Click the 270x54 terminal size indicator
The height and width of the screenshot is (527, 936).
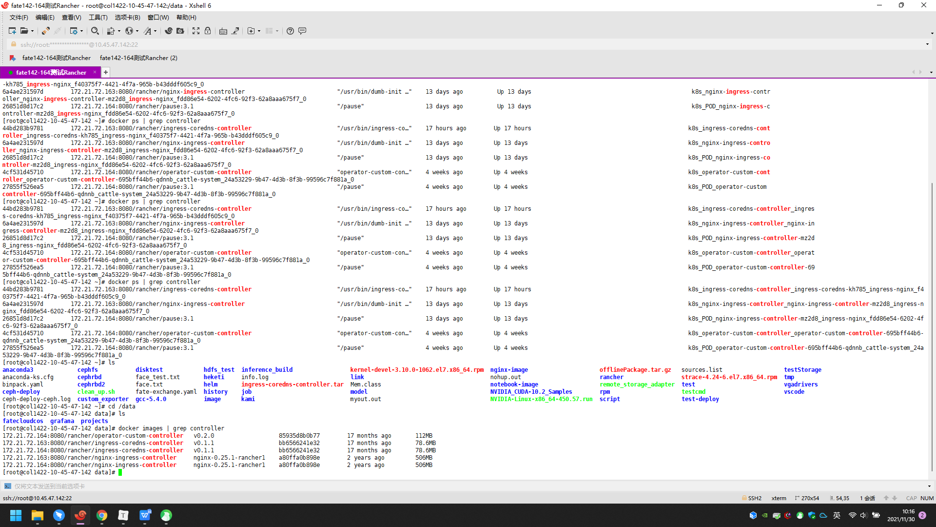(x=807, y=498)
